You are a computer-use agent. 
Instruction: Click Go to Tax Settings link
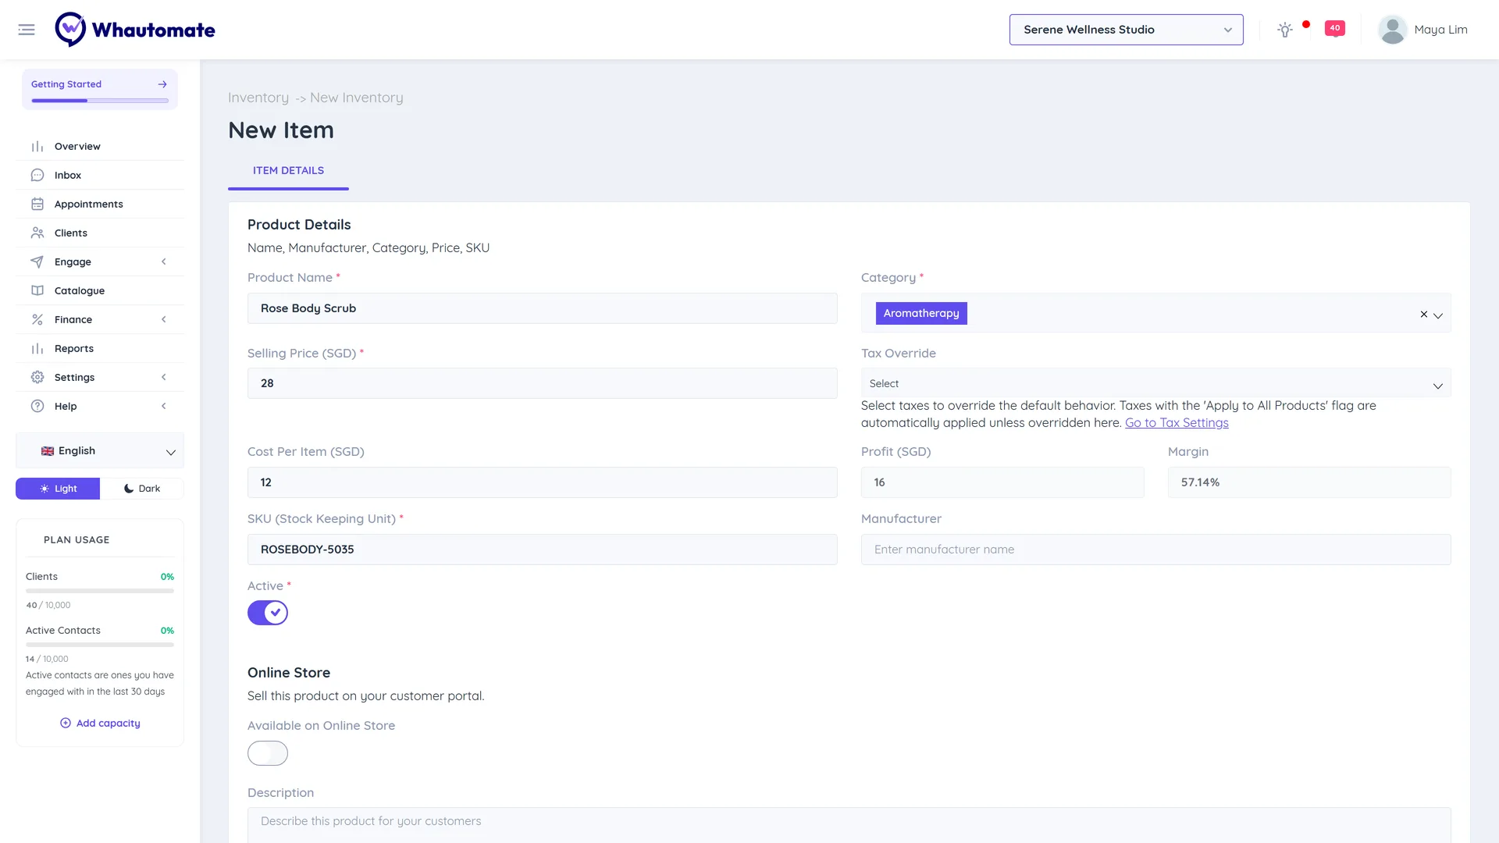pos(1177,423)
